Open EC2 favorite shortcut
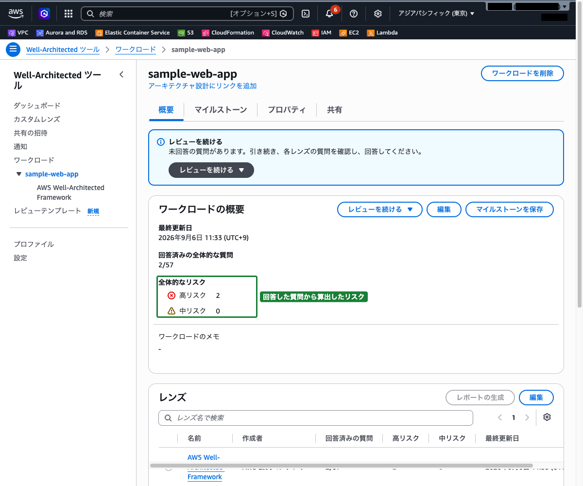The width and height of the screenshot is (583, 486). (x=349, y=33)
